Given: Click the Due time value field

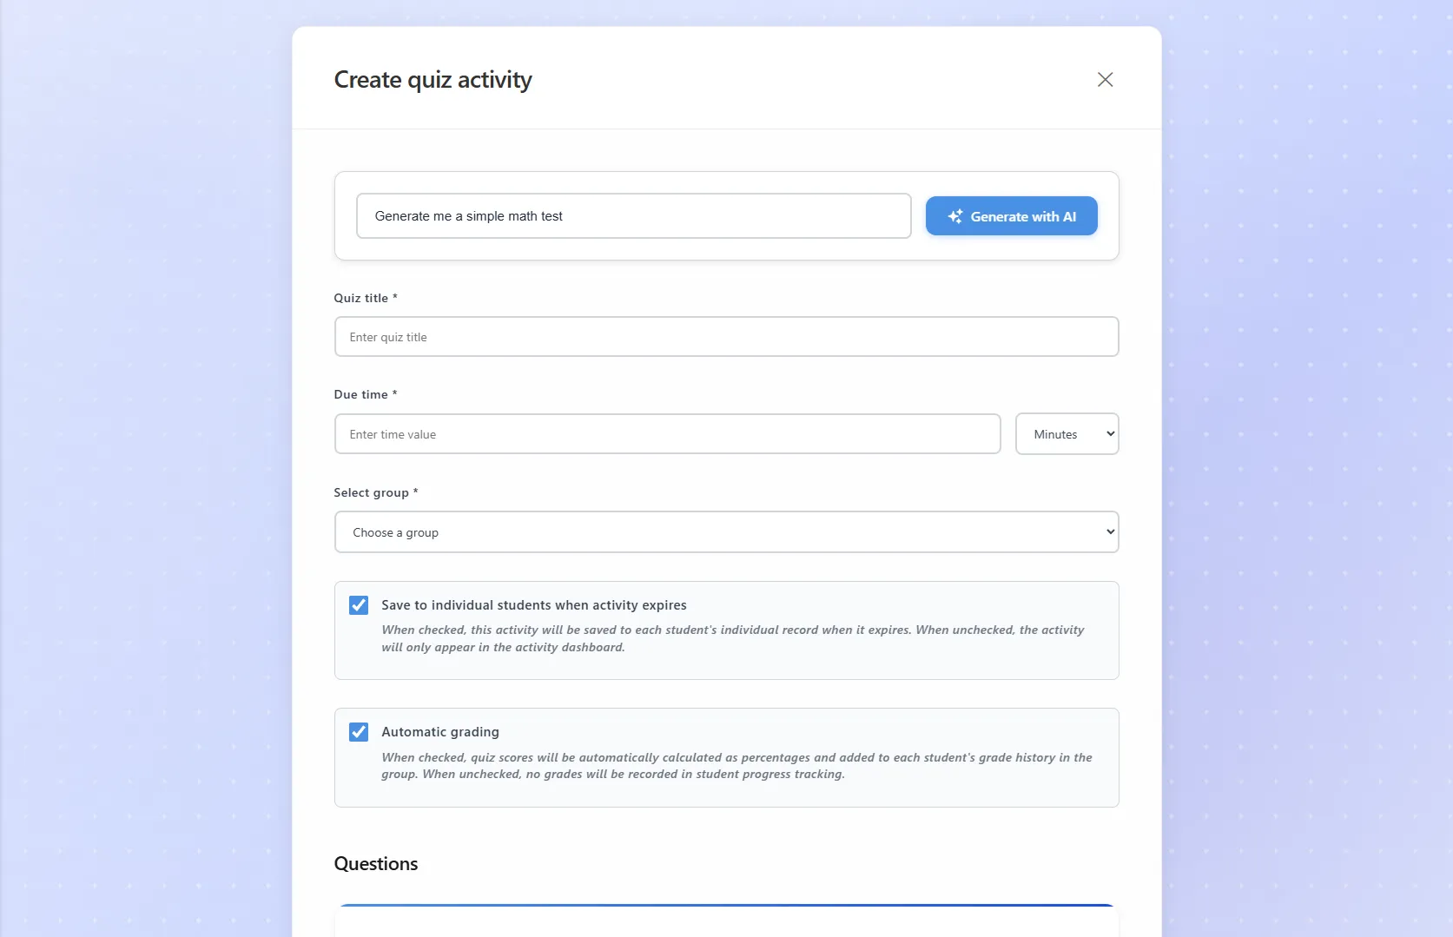Looking at the screenshot, I should [x=667, y=434].
